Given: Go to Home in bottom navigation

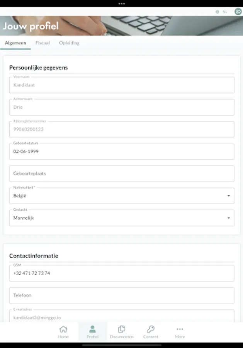Looking at the screenshot, I should pos(63,331).
